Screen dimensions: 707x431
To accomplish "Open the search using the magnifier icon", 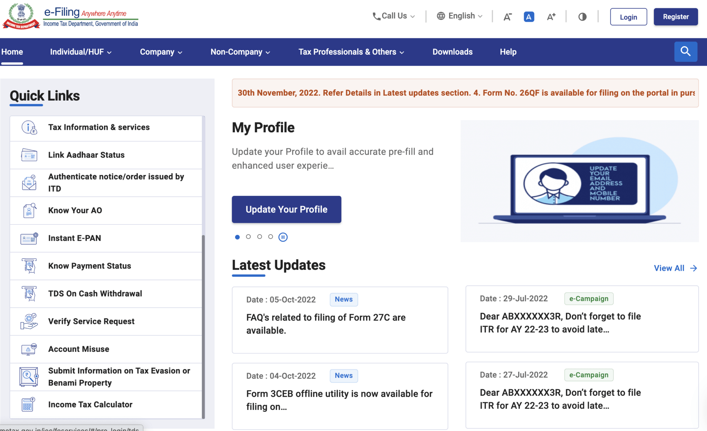I will point(686,51).
